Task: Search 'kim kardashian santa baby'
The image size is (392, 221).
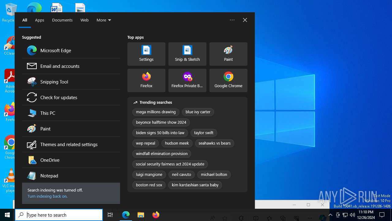Action: pos(195,185)
